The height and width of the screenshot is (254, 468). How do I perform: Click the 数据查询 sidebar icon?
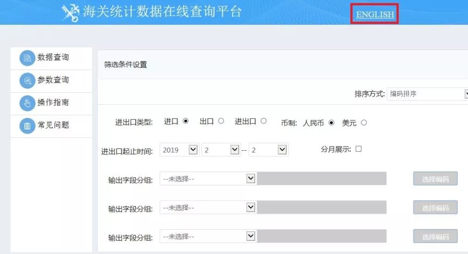(x=27, y=59)
